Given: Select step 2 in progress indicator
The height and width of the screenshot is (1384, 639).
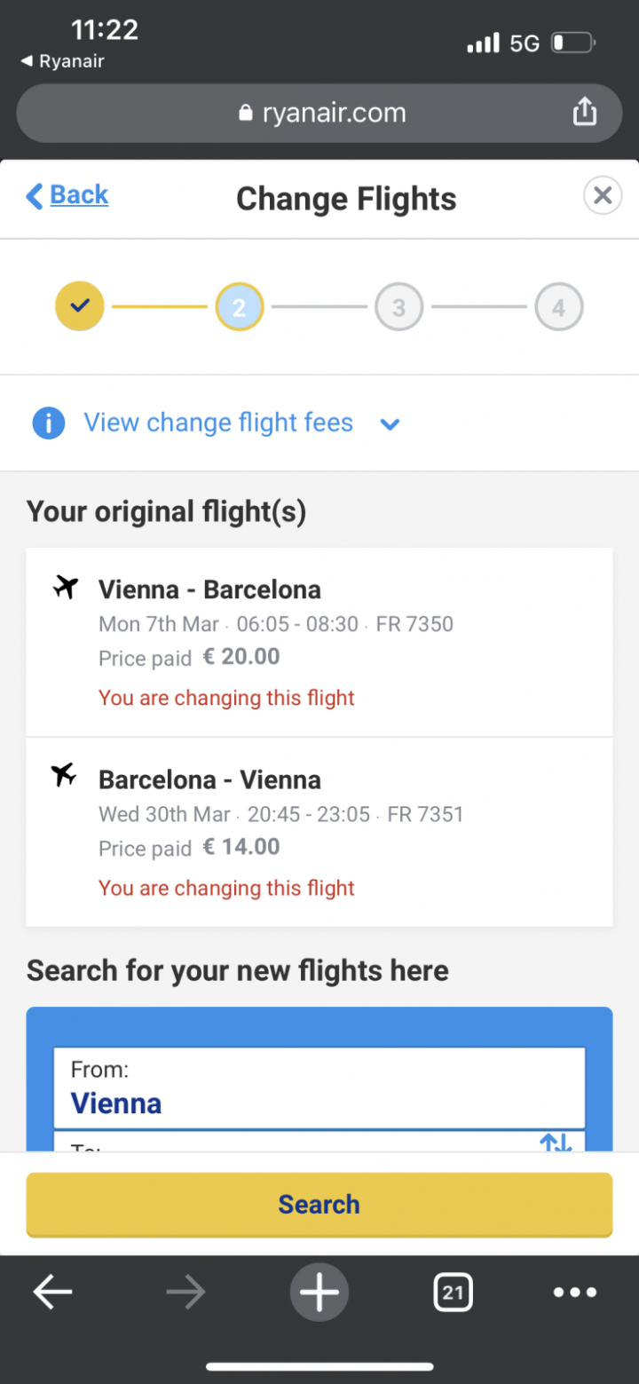Looking at the screenshot, I should tap(240, 307).
